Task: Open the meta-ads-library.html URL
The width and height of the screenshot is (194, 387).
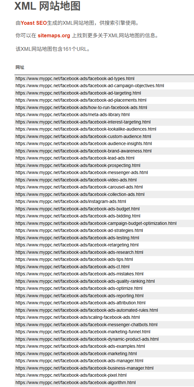Action: (x=72, y=115)
